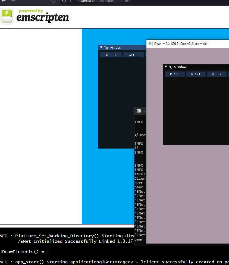Click the shield icon in the address bar

63,1
